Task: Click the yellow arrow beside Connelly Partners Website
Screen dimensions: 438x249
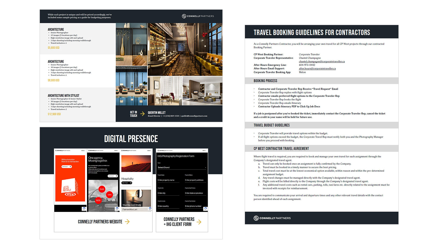Action: [127, 222]
